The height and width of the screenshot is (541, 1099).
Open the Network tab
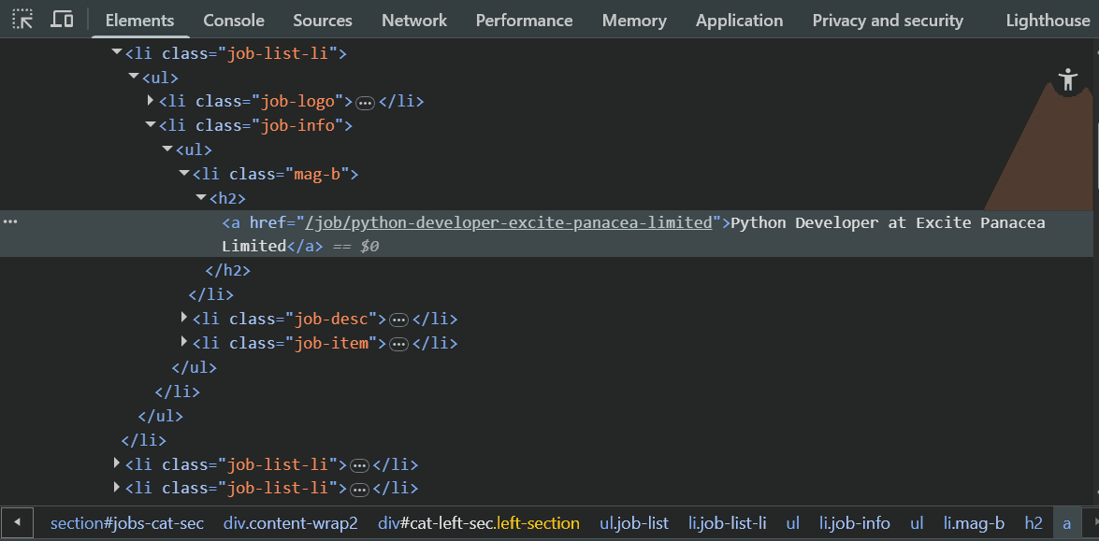click(414, 21)
